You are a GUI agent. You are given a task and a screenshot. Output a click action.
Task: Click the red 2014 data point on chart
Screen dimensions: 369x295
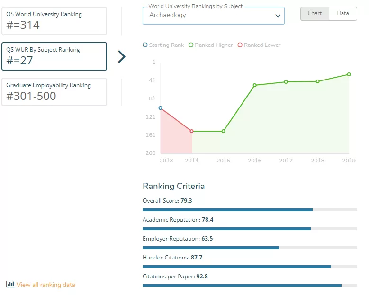[191, 131]
